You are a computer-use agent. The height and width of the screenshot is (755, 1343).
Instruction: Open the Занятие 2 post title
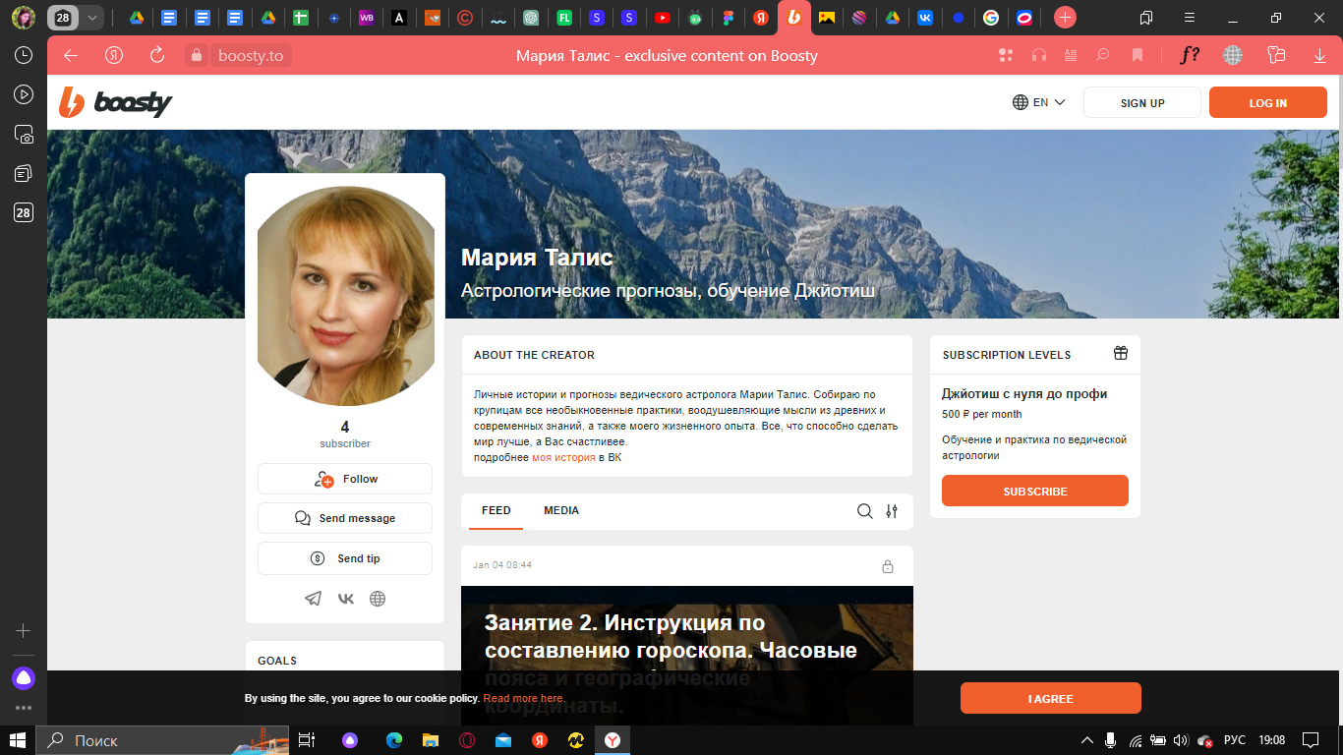(x=671, y=664)
